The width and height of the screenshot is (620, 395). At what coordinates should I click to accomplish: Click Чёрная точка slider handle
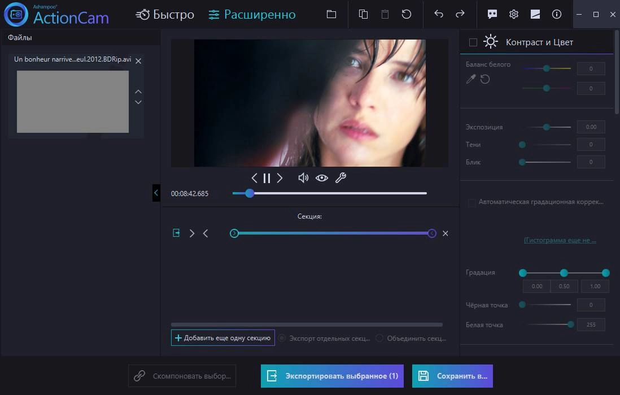pyautogui.click(x=522, y=305)
